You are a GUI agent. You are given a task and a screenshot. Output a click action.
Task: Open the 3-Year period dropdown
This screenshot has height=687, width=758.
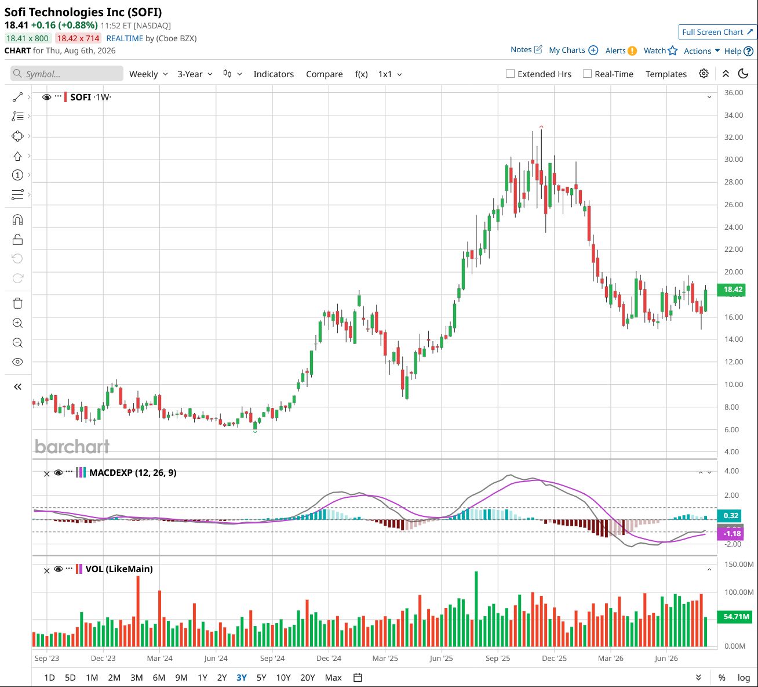point(195,74)
